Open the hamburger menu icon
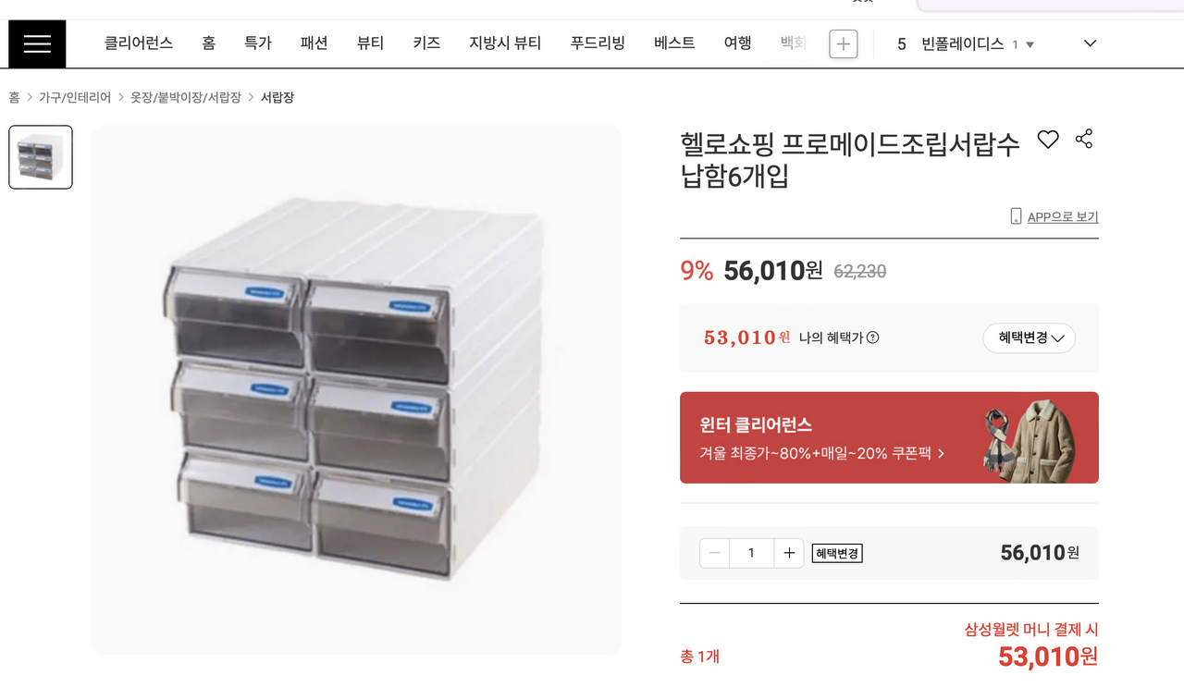Image resolution: width=1184 pixels, height=687 pixels. pyautogui.click(x=37, y=43)
